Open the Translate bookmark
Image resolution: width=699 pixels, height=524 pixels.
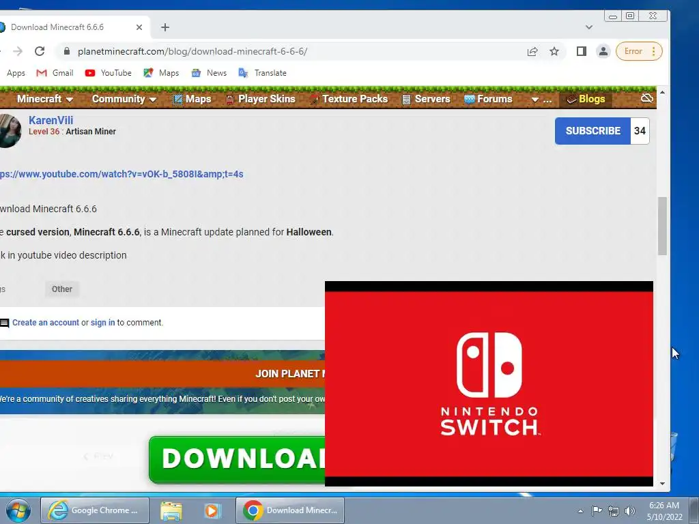tap(263, 73)
